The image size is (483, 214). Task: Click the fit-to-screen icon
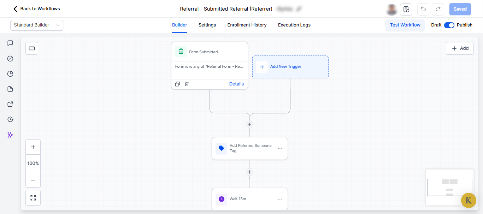point(33,198)
